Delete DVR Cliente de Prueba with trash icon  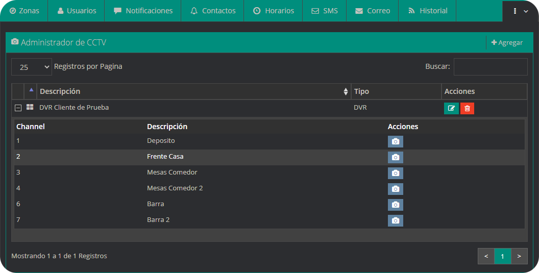(467, 108)
